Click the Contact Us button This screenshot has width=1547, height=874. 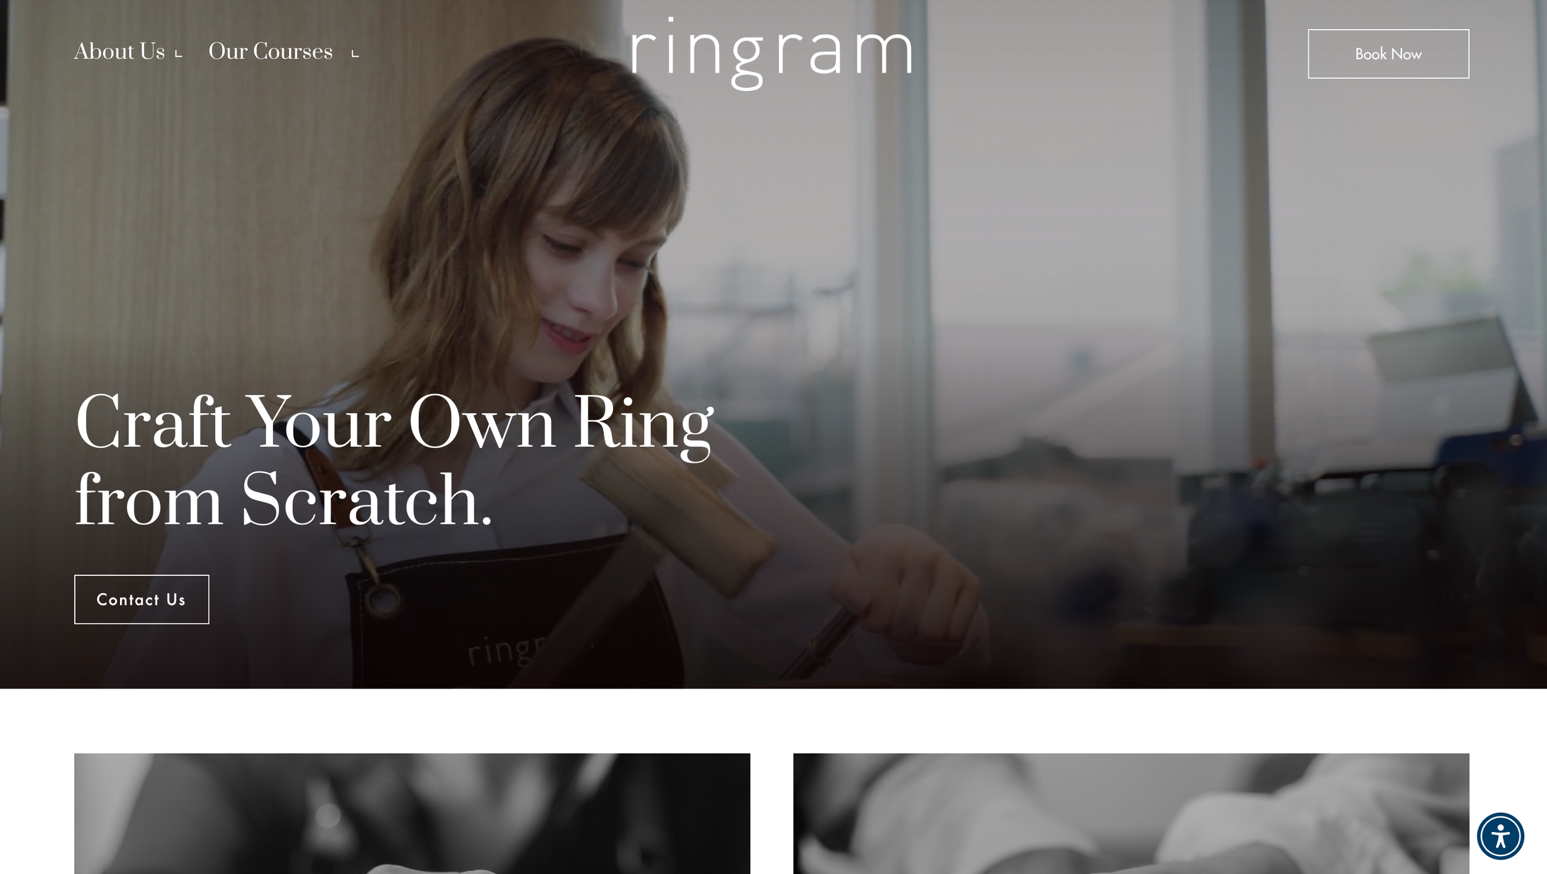(x=142, y=599)
